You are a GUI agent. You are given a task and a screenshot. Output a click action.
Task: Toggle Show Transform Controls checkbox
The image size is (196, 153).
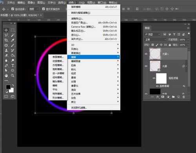44,9
